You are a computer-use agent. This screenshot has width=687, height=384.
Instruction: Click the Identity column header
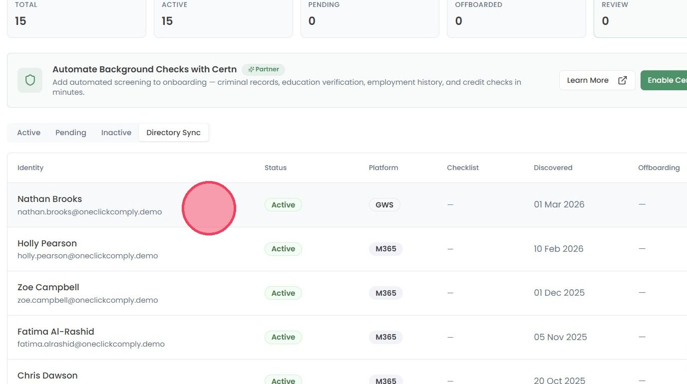(x=30, y=168)
